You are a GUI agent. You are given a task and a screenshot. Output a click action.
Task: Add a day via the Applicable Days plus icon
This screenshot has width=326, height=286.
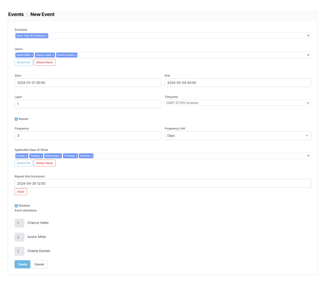coord(308,155)
